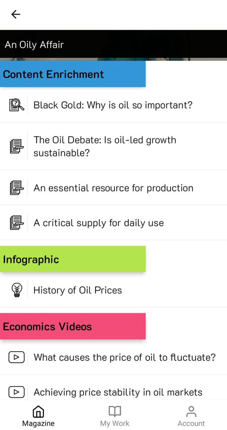The image size is (227, 430).
Task: Click play icon for What causes the price
Action: point(17,357)
